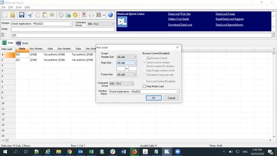Screen dimensions: 277x156
Task: Toggle the Use Browser Control checkbox
Action: point(144,58)
